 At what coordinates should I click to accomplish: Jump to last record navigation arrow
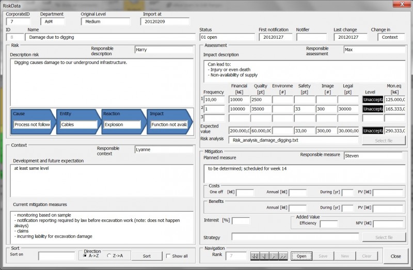pyautogui.click(x=283, y=256)
